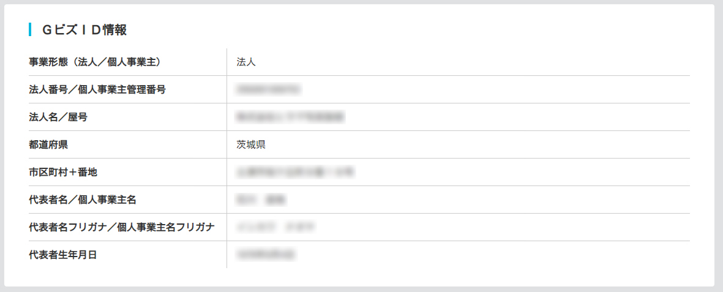
Task: Click the empty area right of 法人
Action: (x=473, y=62)
